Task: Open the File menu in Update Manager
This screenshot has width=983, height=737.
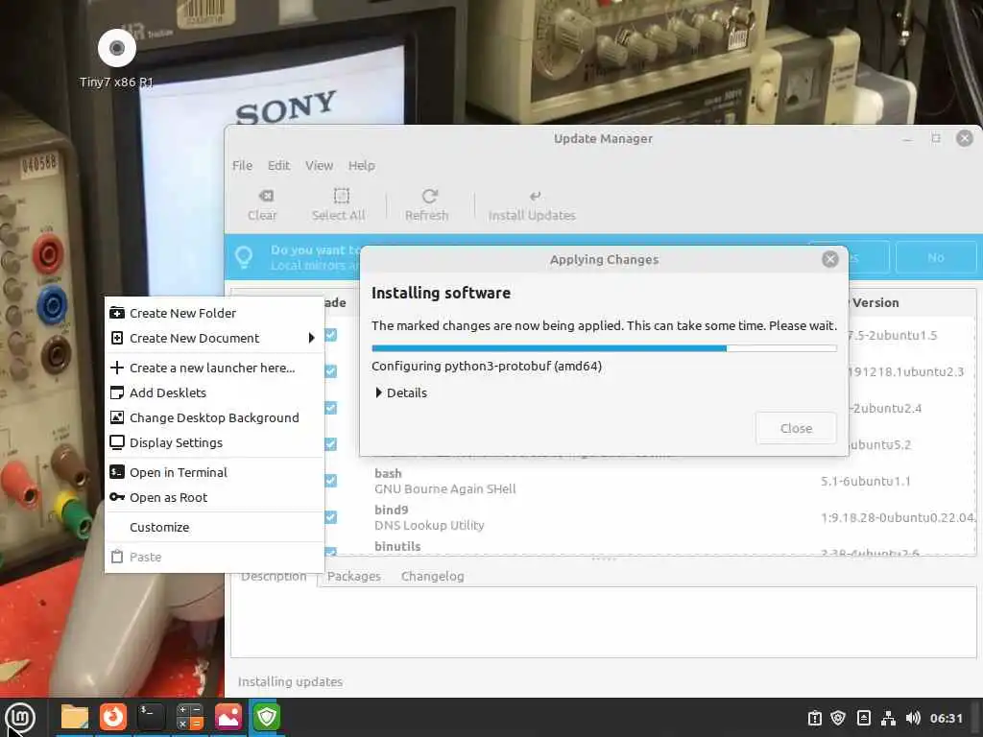Action: click(242, 165)
